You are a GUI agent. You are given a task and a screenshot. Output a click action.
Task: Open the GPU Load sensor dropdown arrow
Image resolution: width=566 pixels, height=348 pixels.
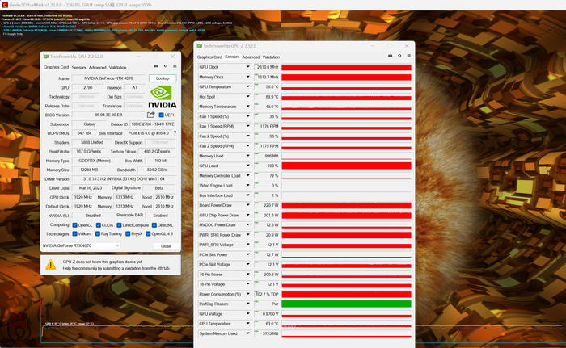247,166
